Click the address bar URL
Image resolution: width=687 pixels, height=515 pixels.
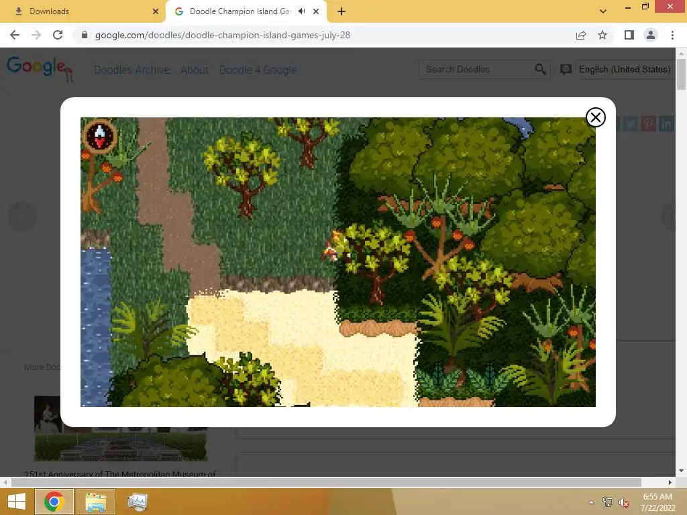223,35
